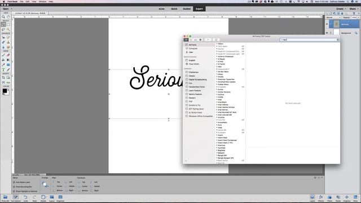Select the Straighten tool
Image resolution: width=361 pixels, height=203 pixels.
tap(8, 82)
